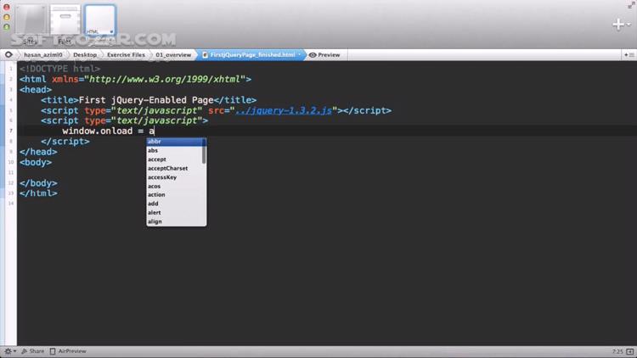
Task: Click the Share button in status bar
Action: [32, 351]
